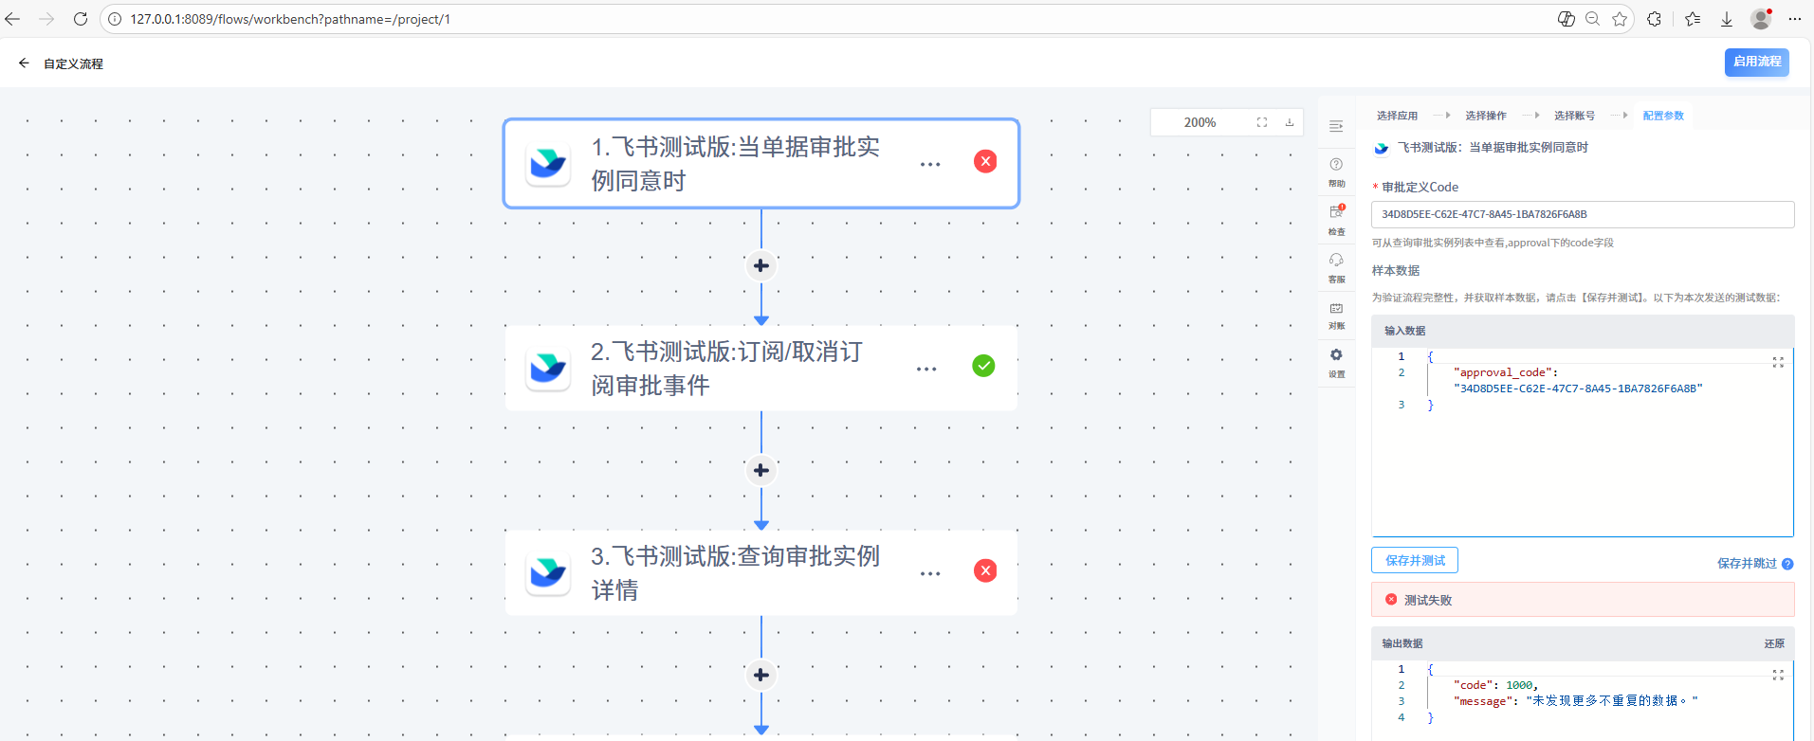The width and height of the screenshot is (1814, 741).
Task: Click the 保存并跳过 link
Action: tap(1747, 563)
